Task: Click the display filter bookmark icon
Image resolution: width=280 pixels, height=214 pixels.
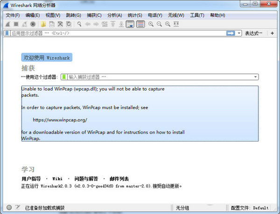Action: pos(7,33)
